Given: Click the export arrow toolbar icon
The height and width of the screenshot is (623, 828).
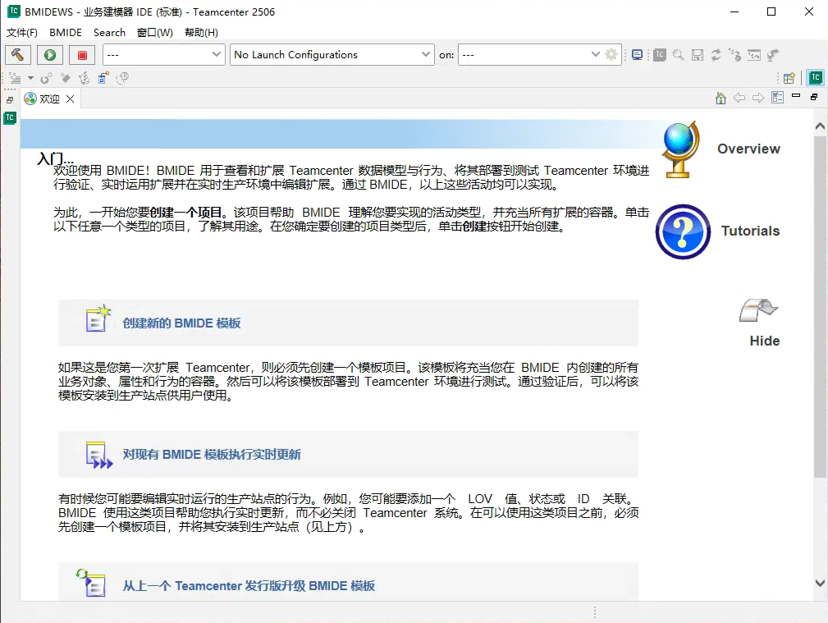Looking at the screenshot, I should 773,55.
